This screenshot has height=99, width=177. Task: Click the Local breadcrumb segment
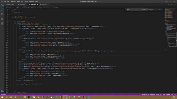(23, 7)
